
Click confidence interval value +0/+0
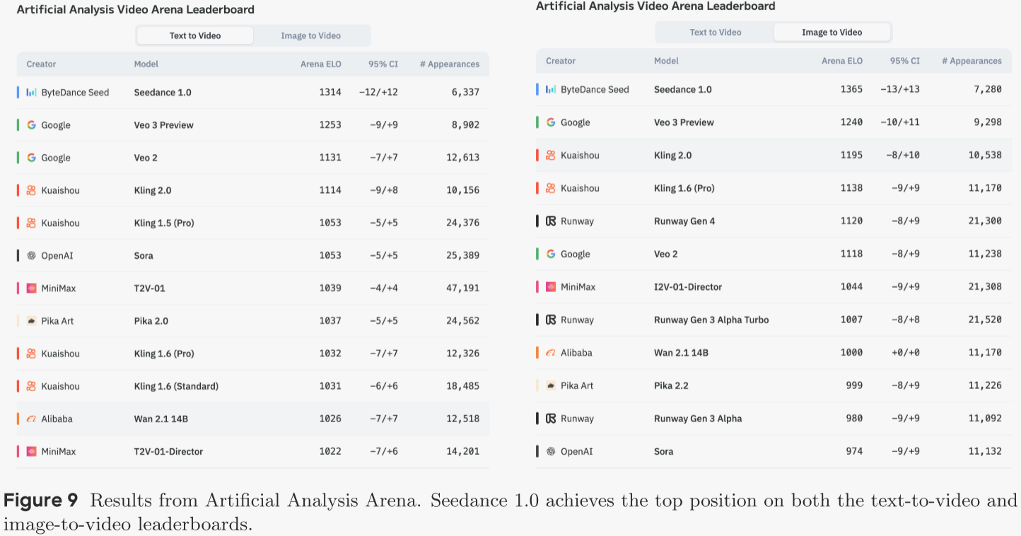point(905,353)
